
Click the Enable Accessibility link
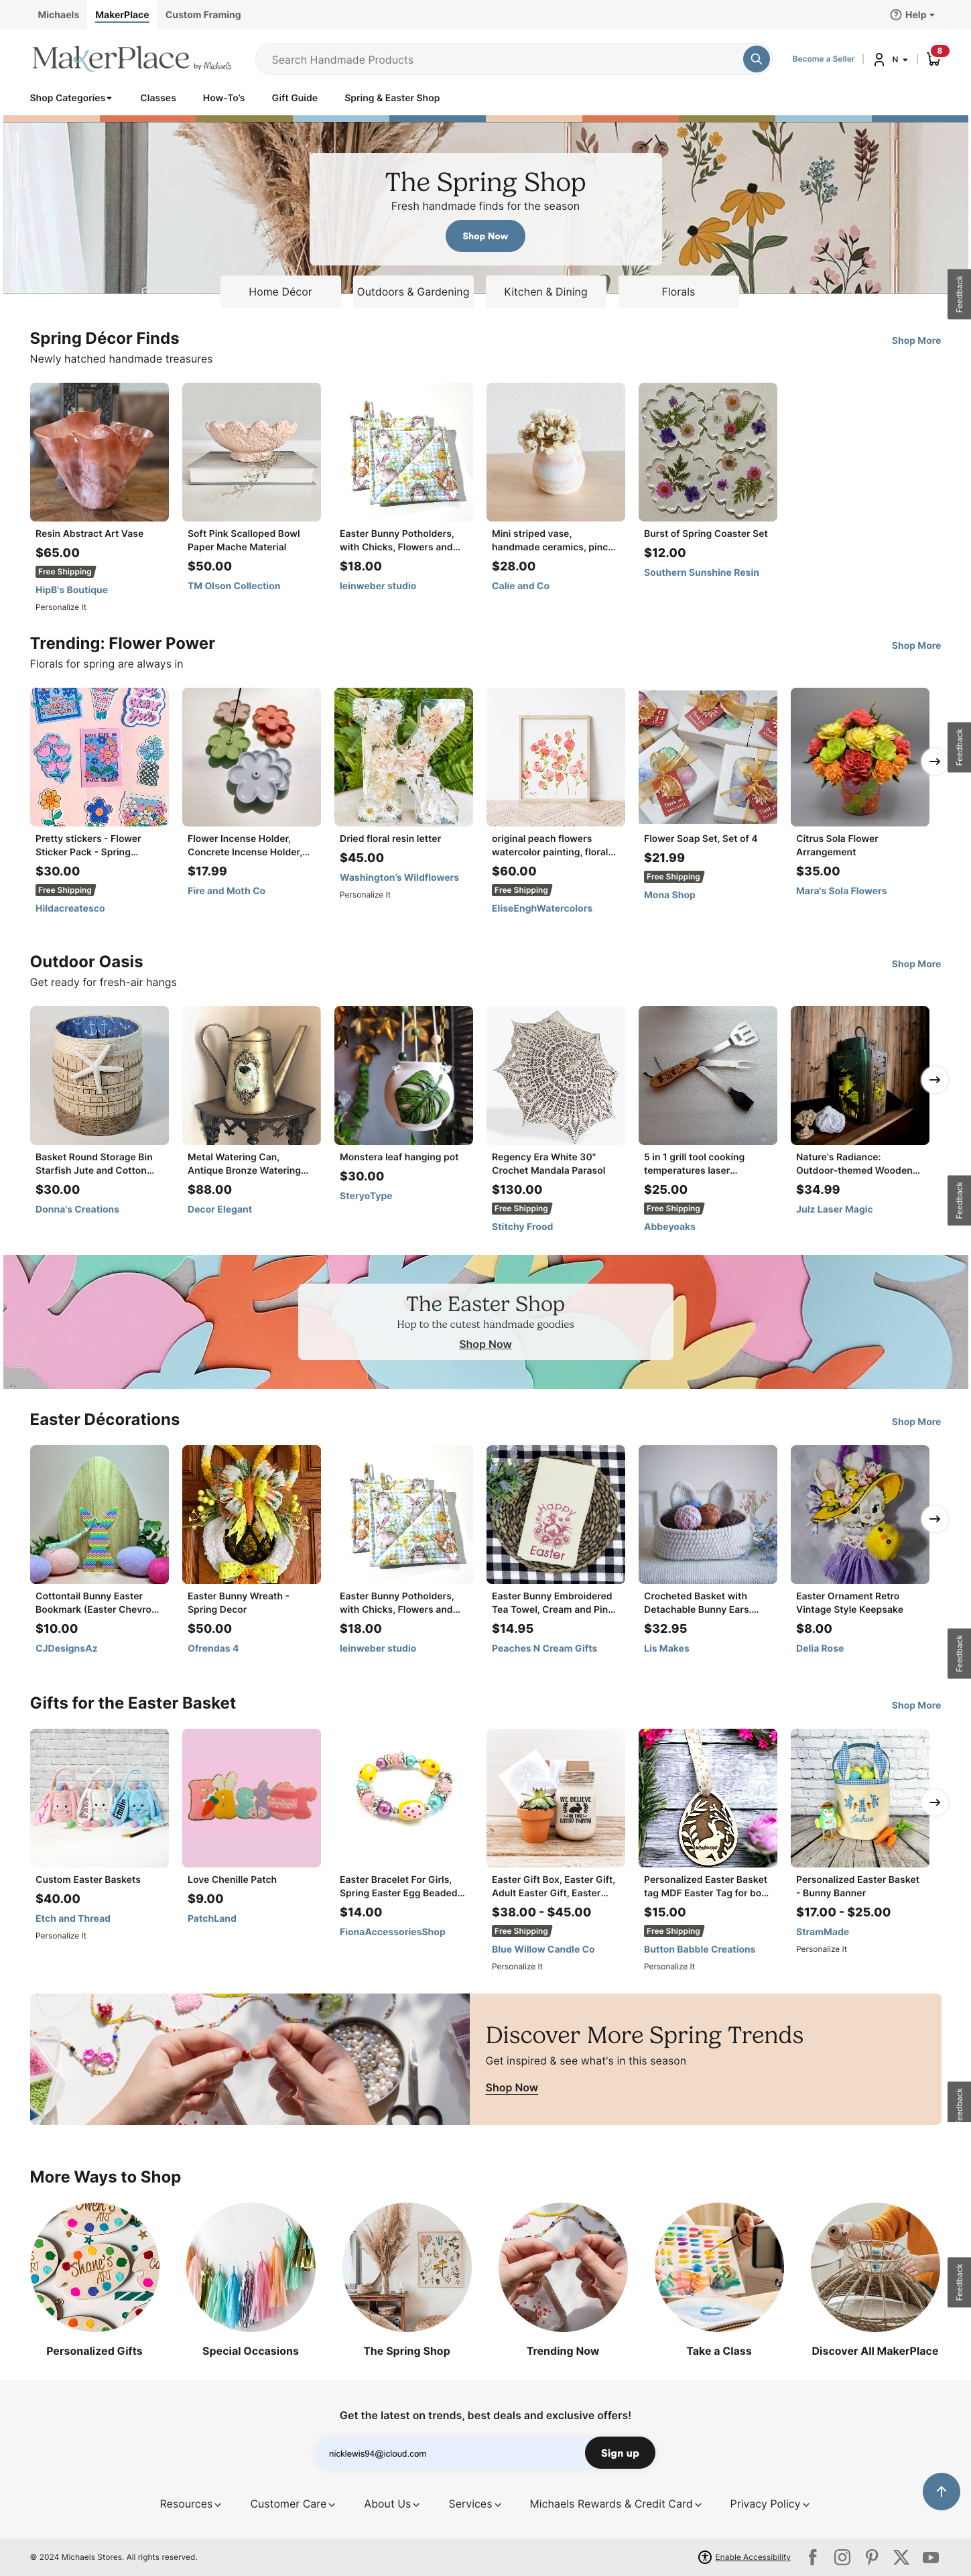[752, 2557]
